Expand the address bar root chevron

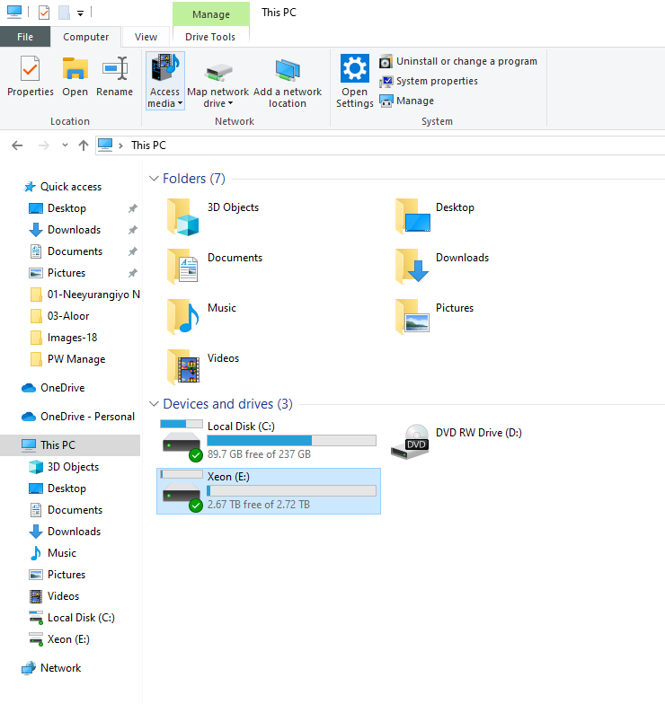(120, 145)
